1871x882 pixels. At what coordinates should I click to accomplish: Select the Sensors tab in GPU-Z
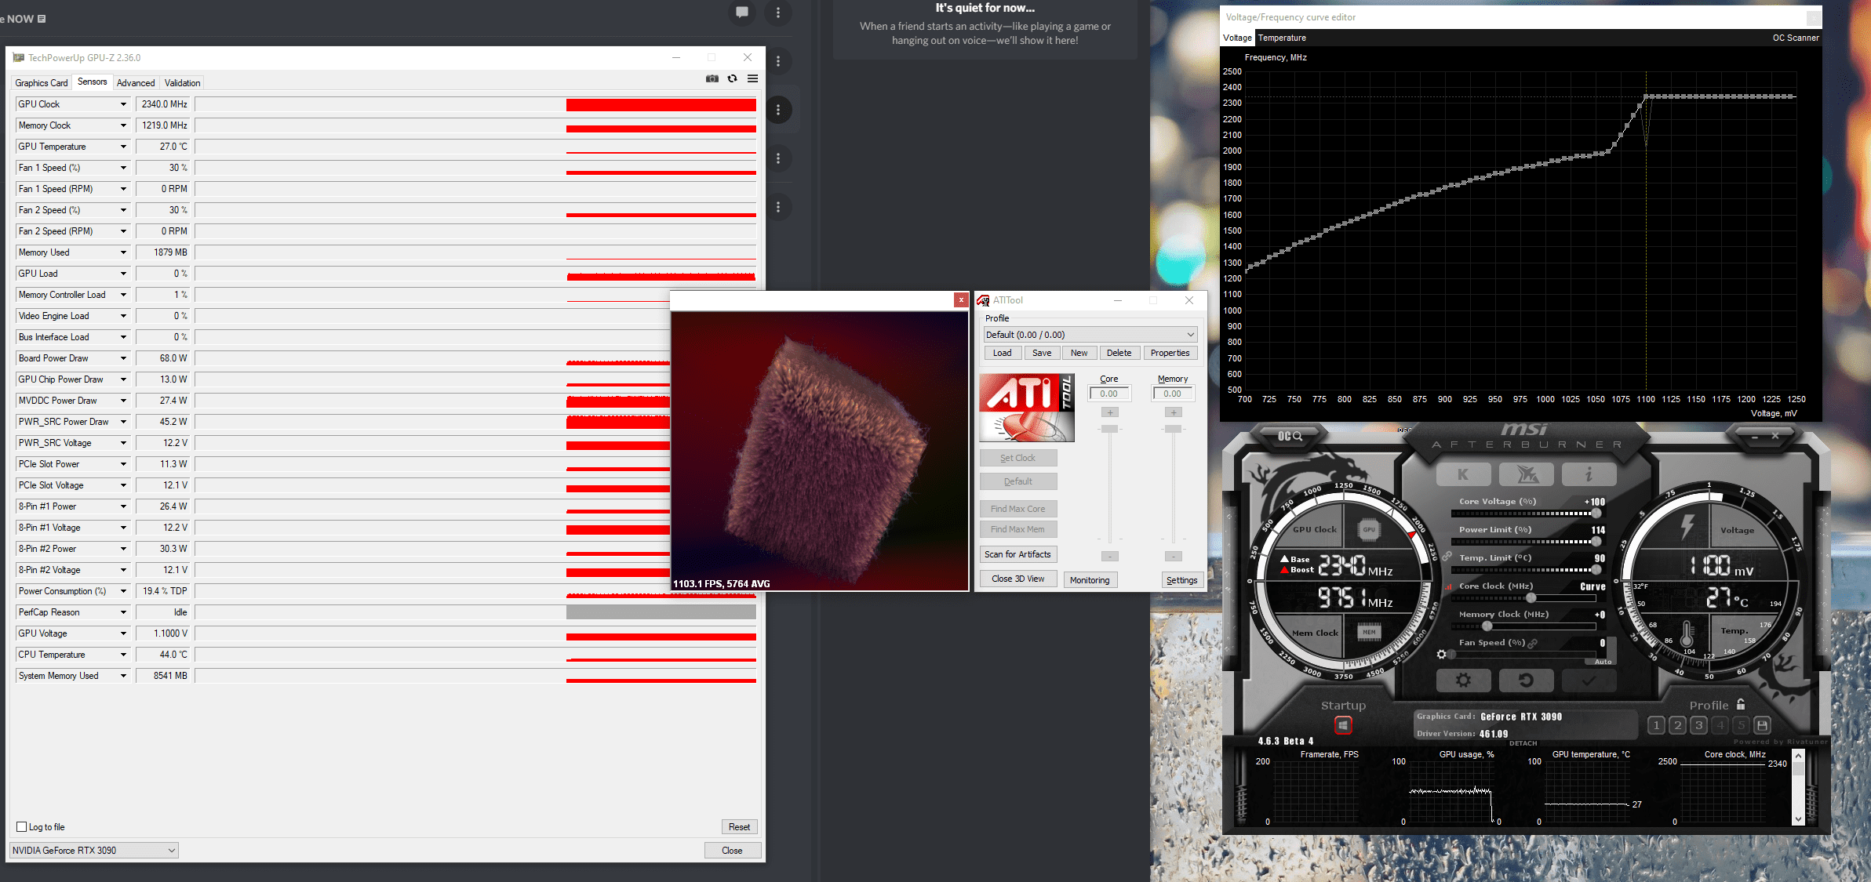point(92,82)
